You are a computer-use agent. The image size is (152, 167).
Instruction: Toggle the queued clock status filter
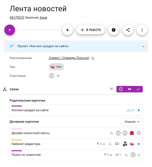tap(121, 89)
